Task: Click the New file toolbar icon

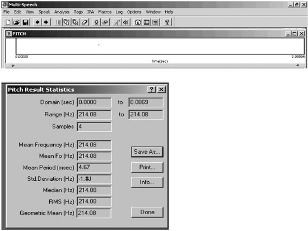Action: tap(8, 22)
